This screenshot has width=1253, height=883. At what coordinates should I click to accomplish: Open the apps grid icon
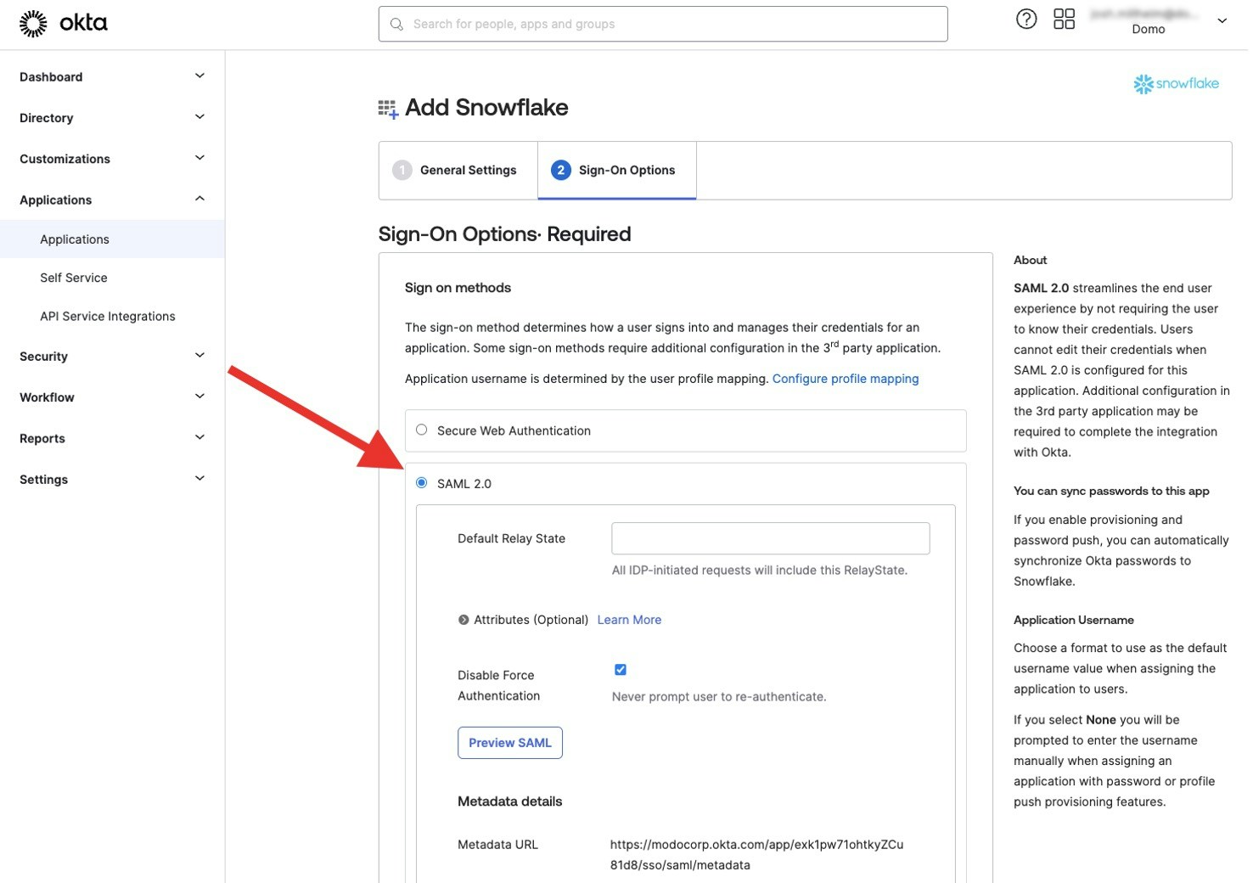tap(1064, 19)
